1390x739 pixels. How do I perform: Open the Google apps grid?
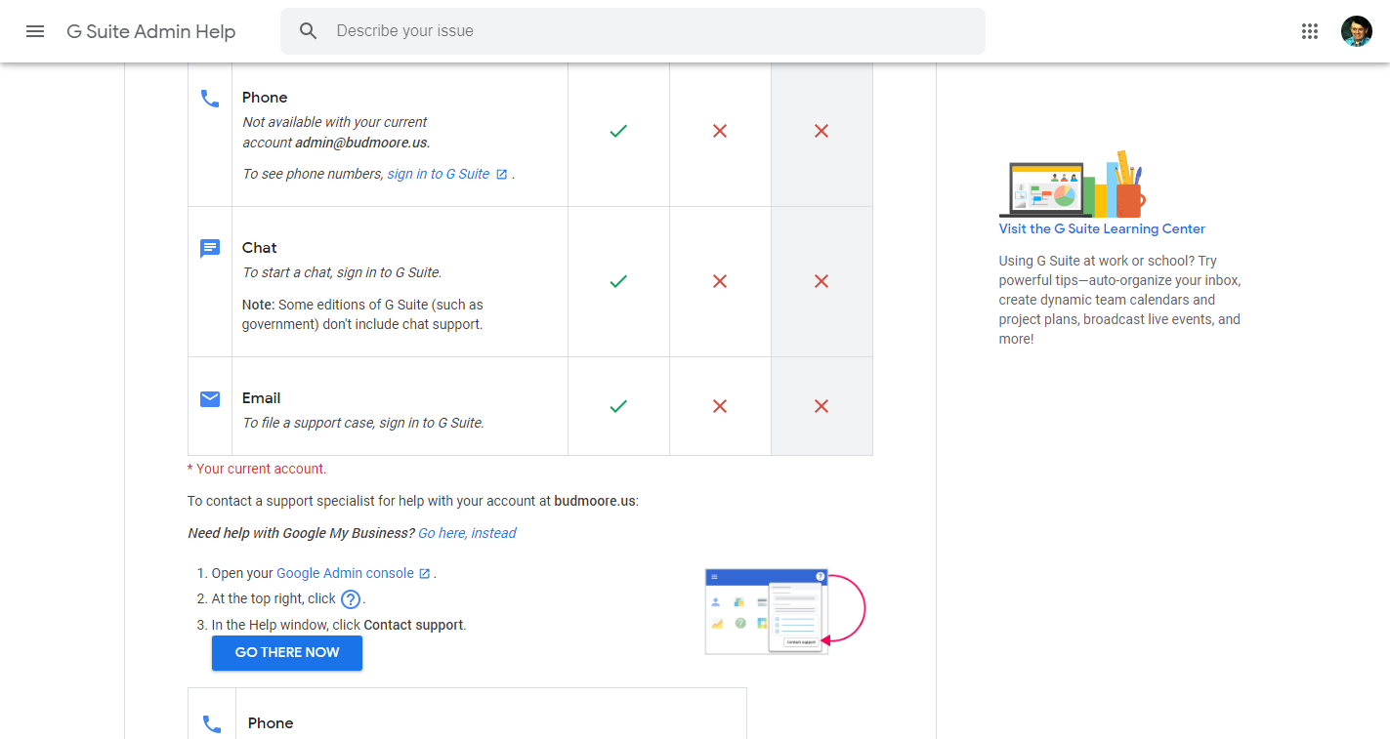click(1310, 31)
